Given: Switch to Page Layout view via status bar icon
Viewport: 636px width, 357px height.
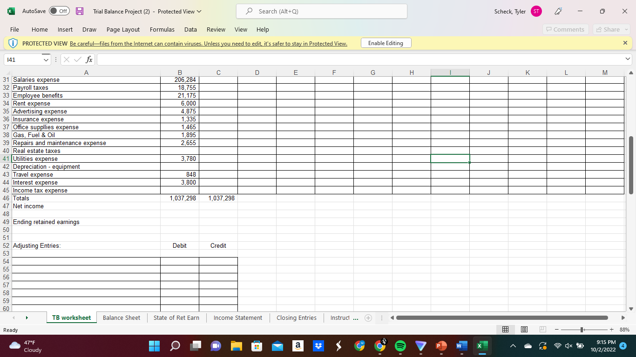Looking at the screenshot, I should [523, 329].
